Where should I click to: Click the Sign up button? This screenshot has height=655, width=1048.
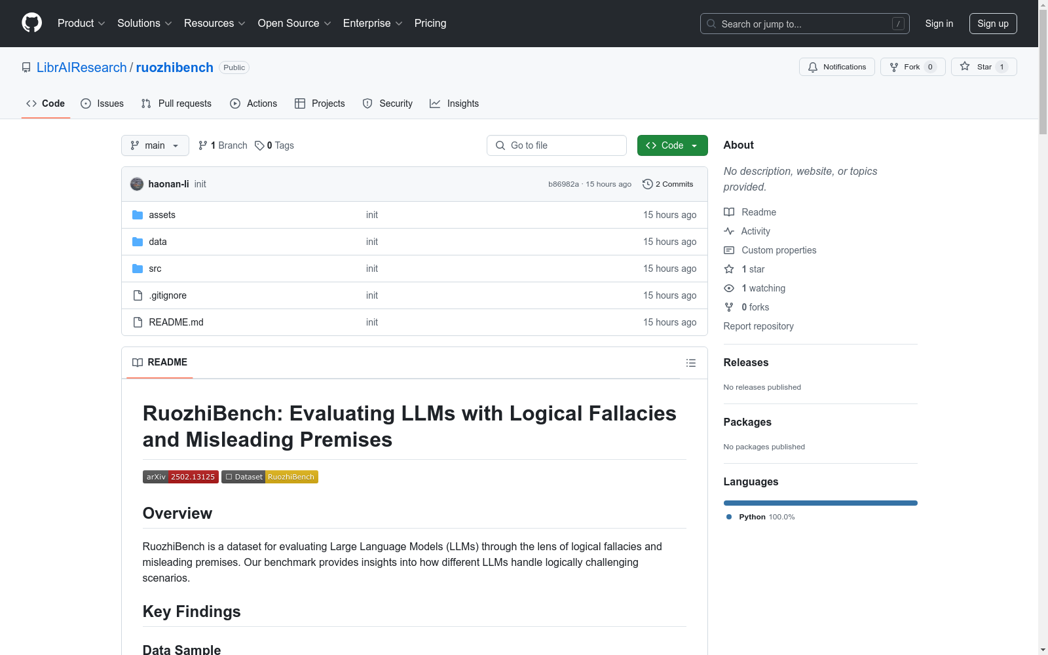[992, 24]
